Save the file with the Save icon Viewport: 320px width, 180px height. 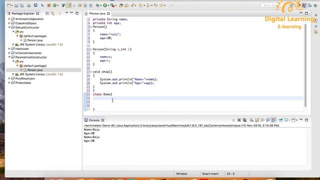pos(16,5)
